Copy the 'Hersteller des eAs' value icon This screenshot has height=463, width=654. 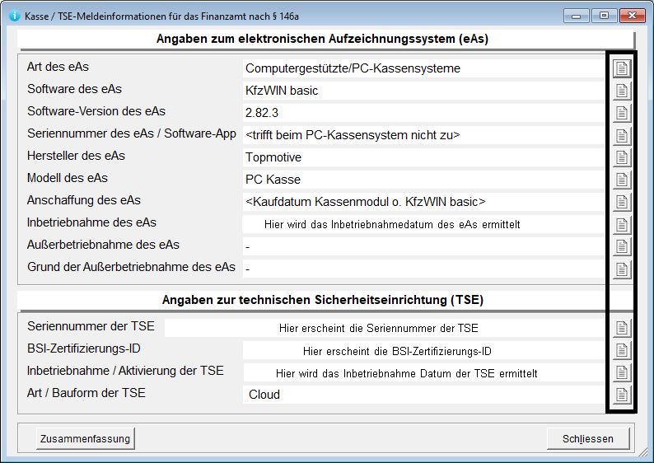tap(622, 157)
